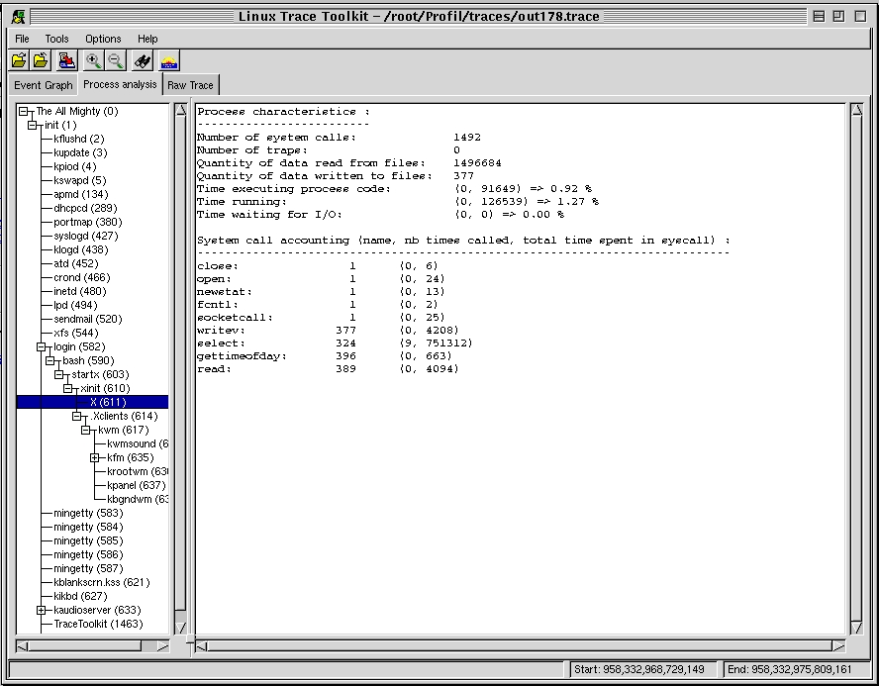The image size is (879, 686).
Task: Switch to the Event Graph tab
Action: point(44,85)
